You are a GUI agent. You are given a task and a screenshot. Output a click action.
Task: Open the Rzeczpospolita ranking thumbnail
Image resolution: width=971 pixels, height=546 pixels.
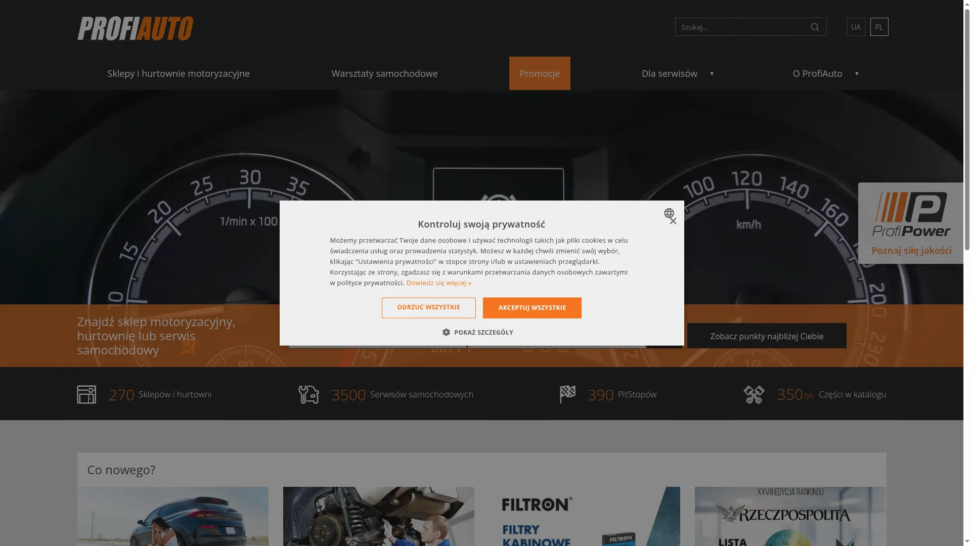790,516
